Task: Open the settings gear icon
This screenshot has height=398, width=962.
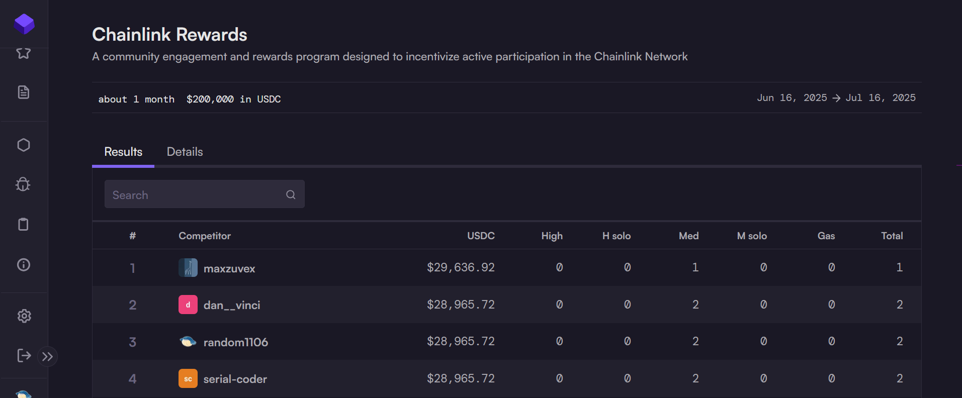Action: pos(24,316)
